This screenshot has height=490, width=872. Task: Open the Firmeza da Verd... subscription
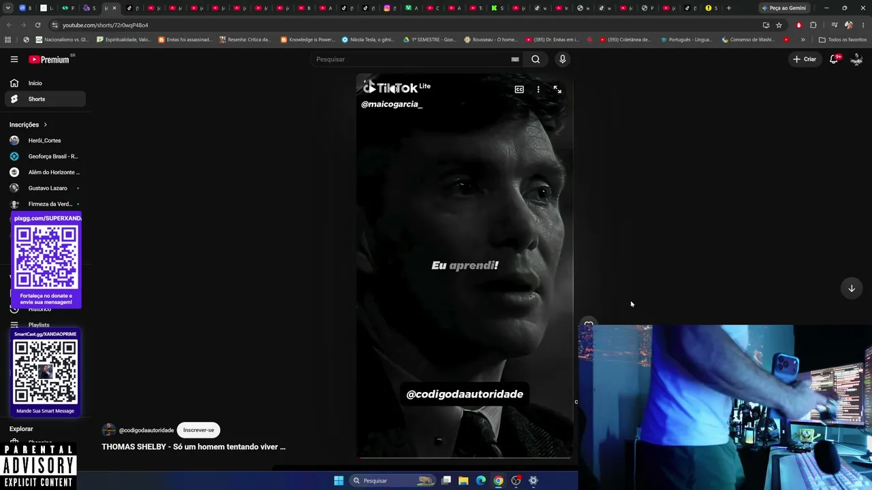click(45, 204)
